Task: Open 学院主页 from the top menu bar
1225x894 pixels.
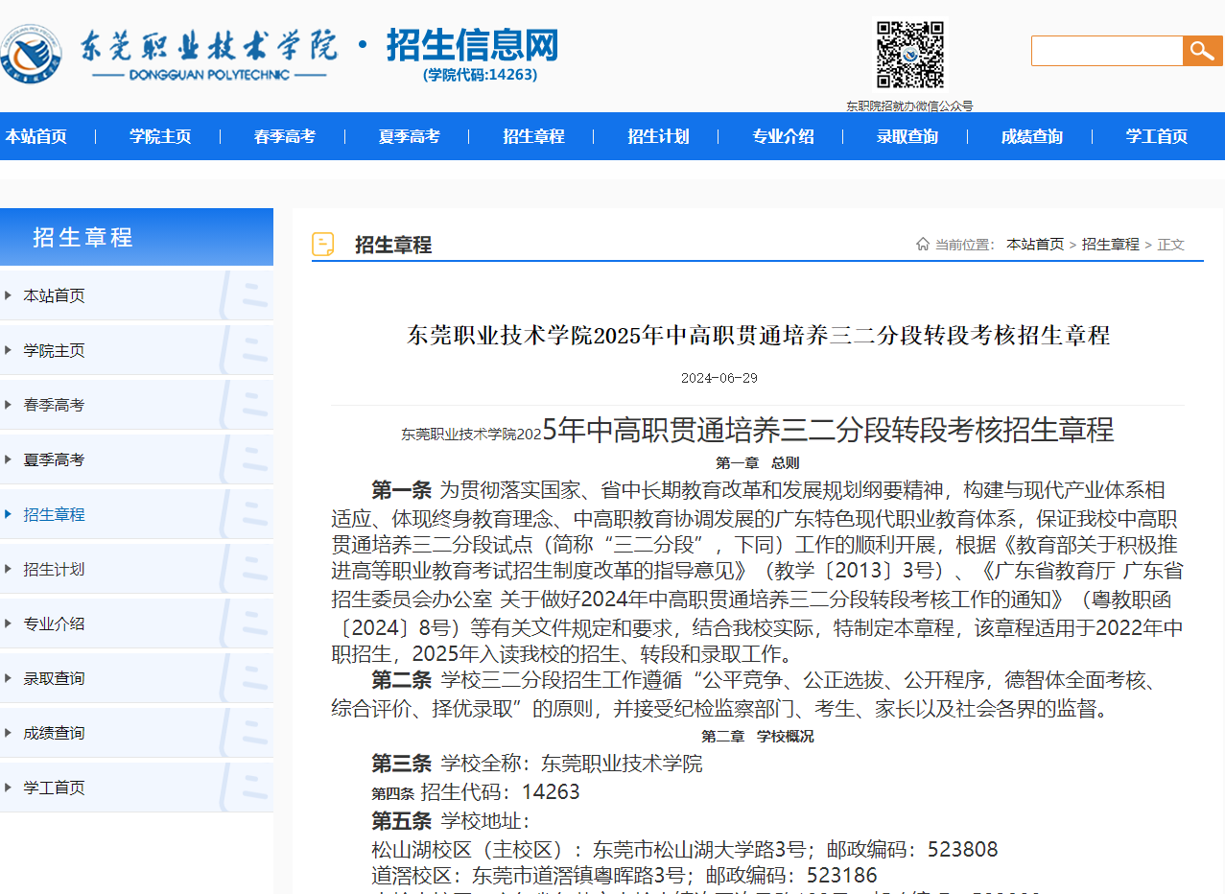Action: [158, 136]
